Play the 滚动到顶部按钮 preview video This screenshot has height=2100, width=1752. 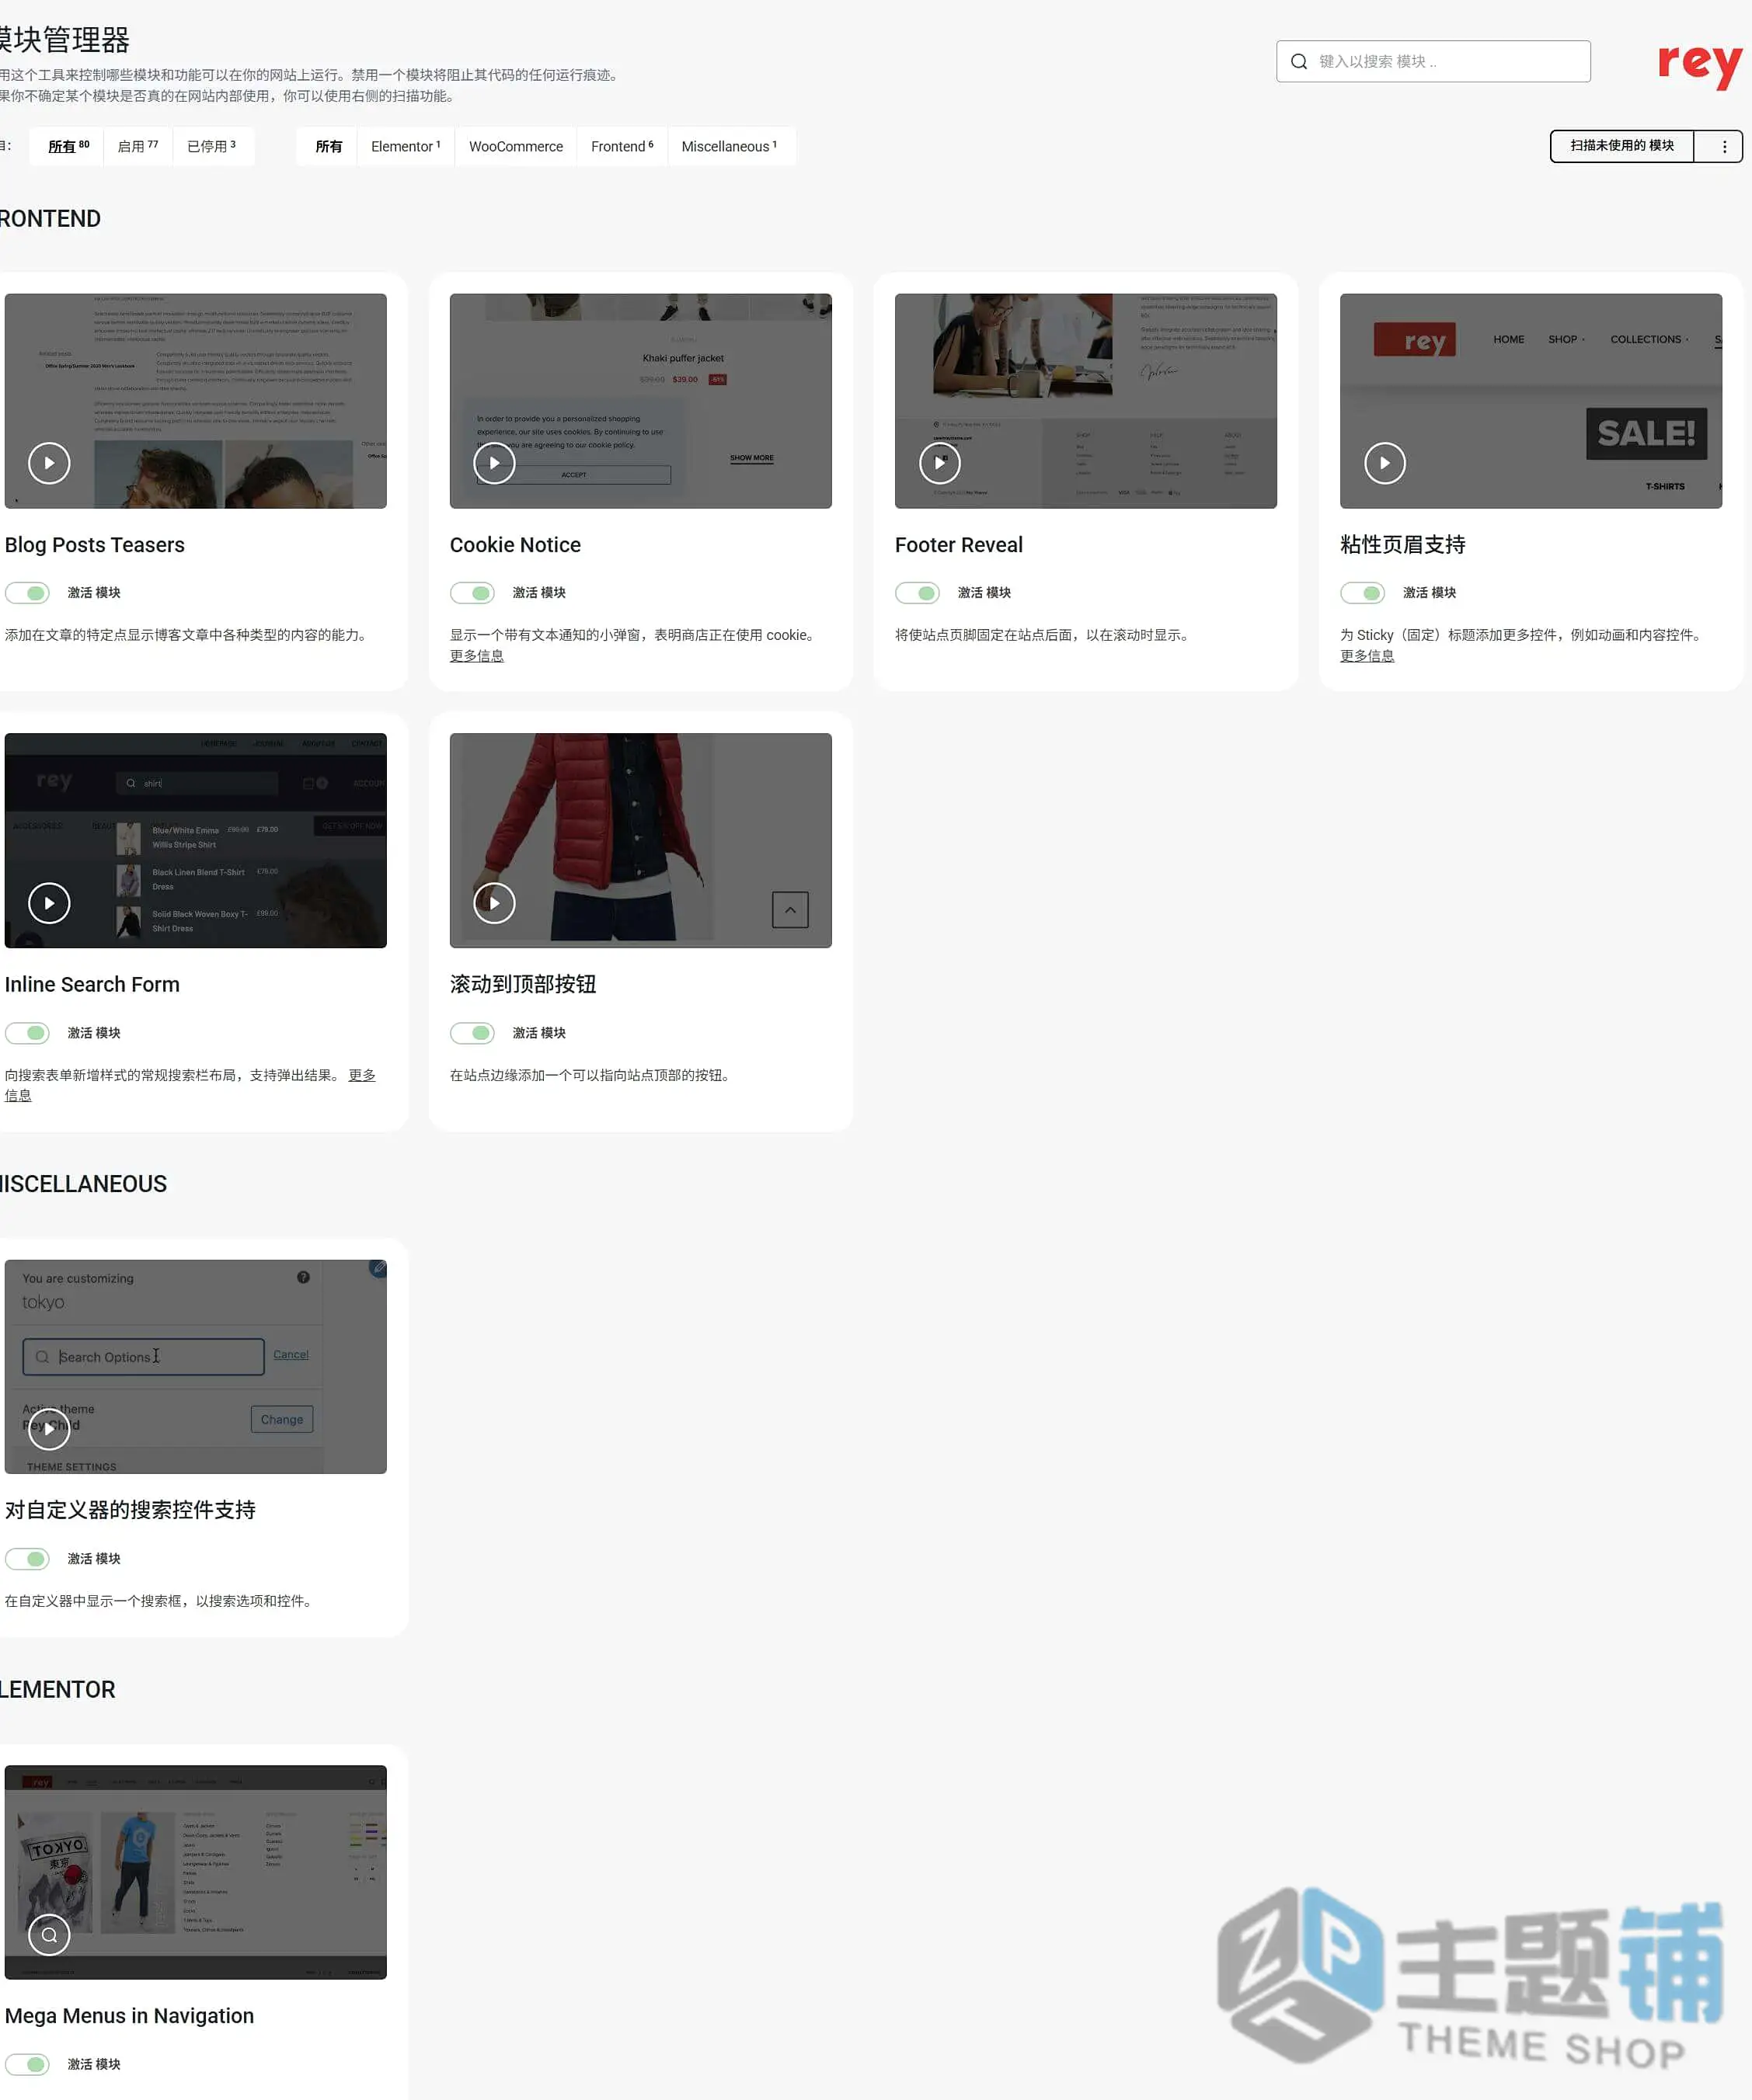pyautogui.click(x=494, y=903)
